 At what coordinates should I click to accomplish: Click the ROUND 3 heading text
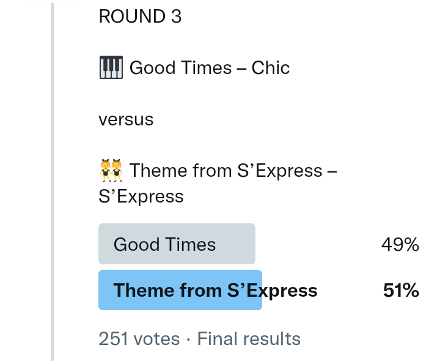[x=140, y=17]
